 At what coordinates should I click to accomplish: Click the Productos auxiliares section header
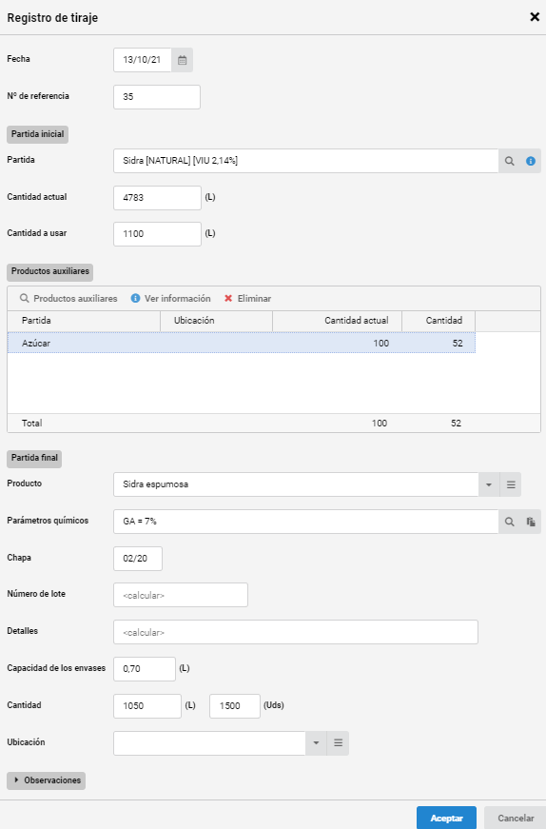coord(50,272)
